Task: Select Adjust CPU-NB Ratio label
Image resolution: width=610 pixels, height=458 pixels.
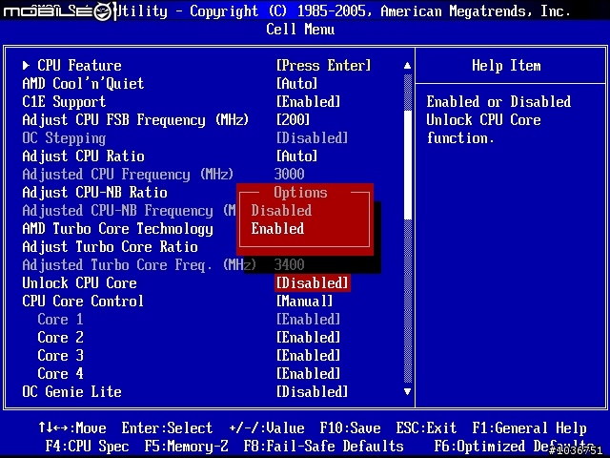Action: [x=95, y=193]
